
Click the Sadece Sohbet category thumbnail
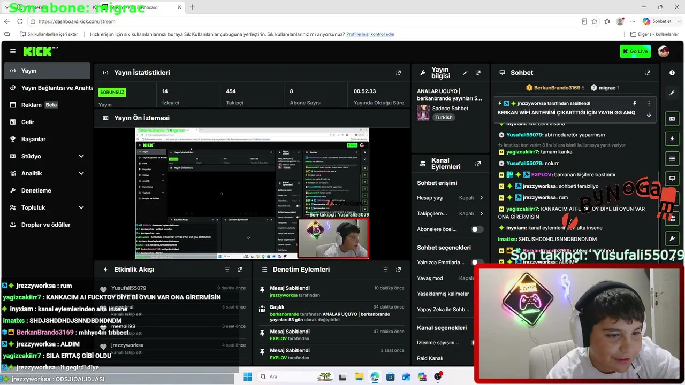[423, 113]
